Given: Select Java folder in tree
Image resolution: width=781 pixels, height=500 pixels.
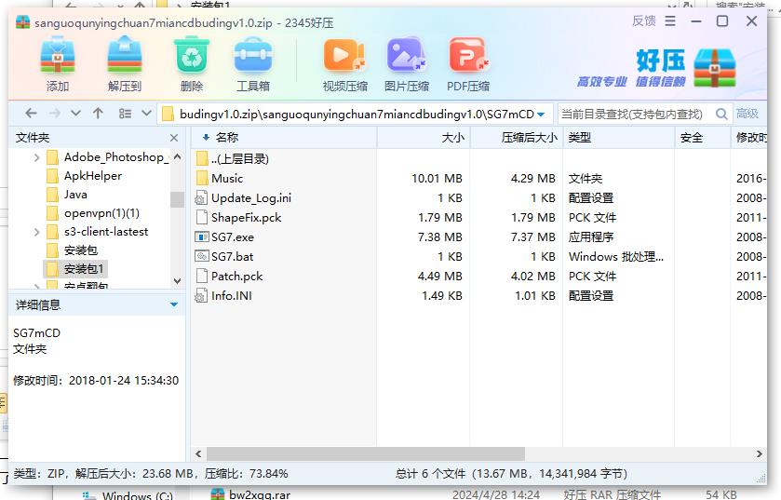Looking at the screenshot, I should click(75, 195).
